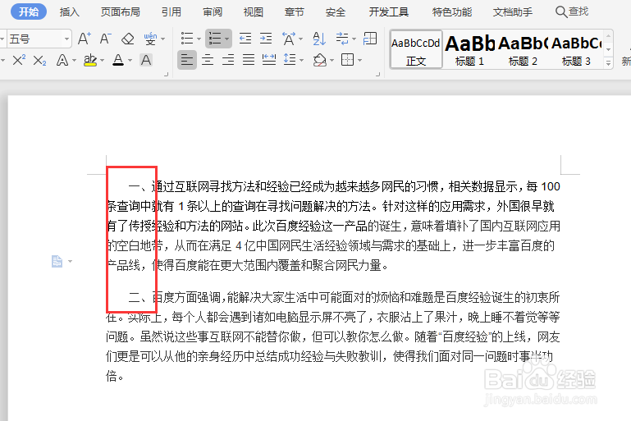This screenshot has width=631, height=421.
Task: Toggle character shading A icon
Action: tap(146, 61)
